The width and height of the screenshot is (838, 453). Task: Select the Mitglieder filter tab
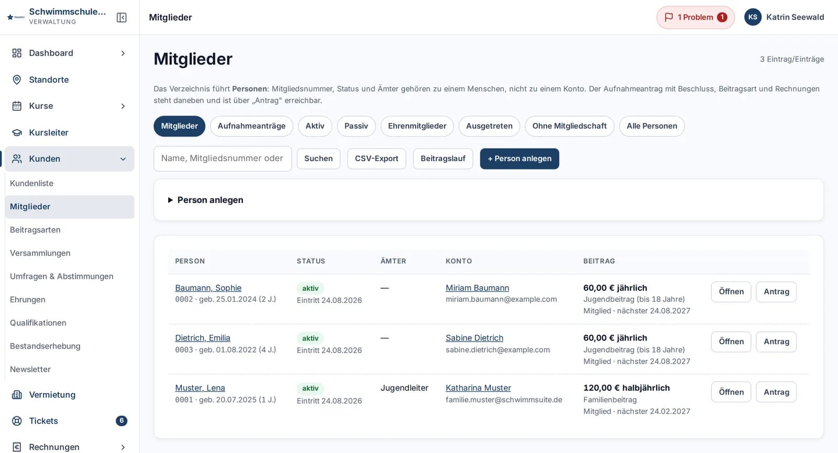click(x=179, y=126)
